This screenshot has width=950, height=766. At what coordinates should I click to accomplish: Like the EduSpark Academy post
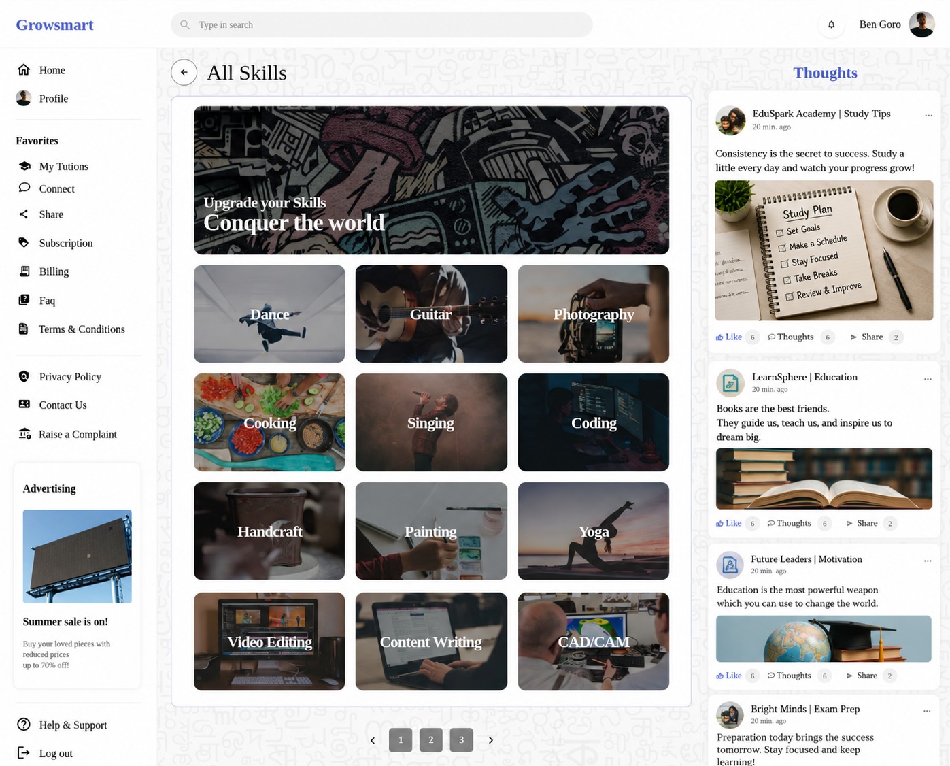pos(729,337)
